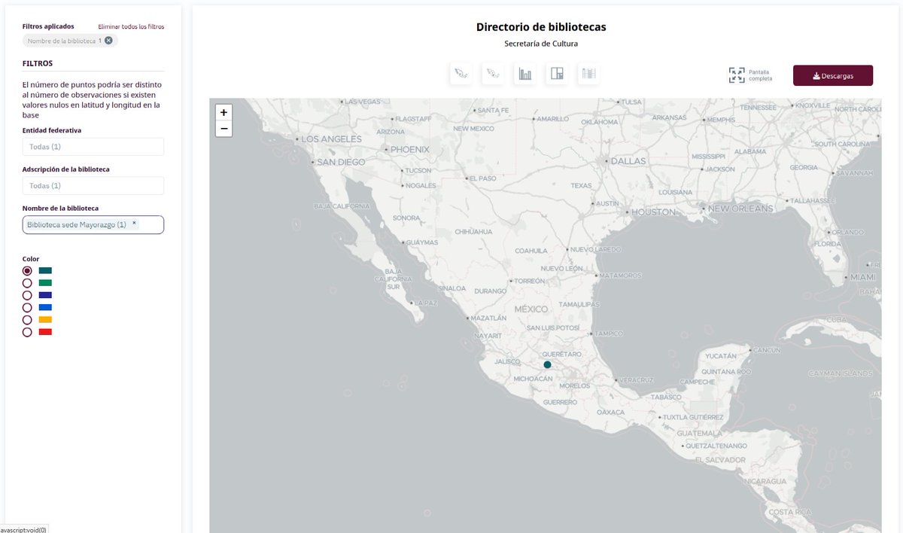Choose the yellow color option
This screenshot has height=533, width=903.
[x=27, y=319]
